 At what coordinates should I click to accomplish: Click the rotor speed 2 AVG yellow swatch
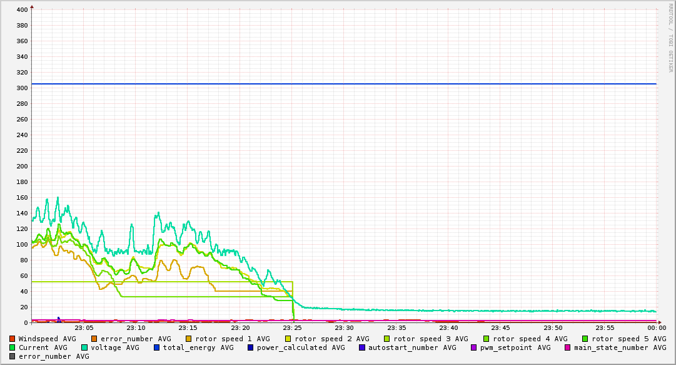click(288, 339)
